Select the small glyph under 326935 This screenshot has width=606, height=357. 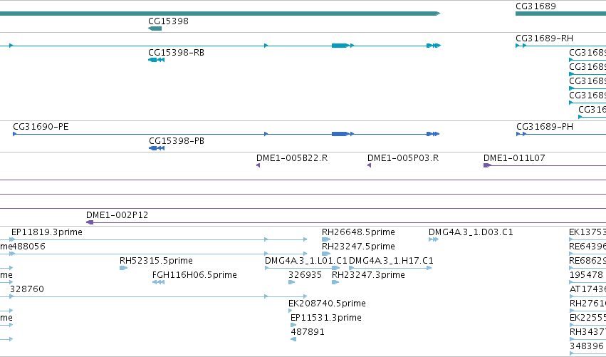click(x=292, y=282)
